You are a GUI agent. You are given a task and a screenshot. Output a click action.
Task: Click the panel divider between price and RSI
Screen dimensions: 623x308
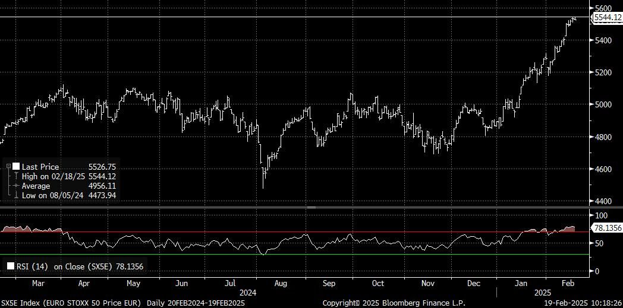[x=310, y=207]
